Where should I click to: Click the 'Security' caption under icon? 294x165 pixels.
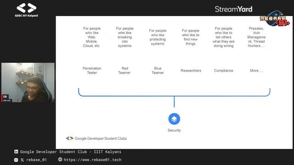174,130
